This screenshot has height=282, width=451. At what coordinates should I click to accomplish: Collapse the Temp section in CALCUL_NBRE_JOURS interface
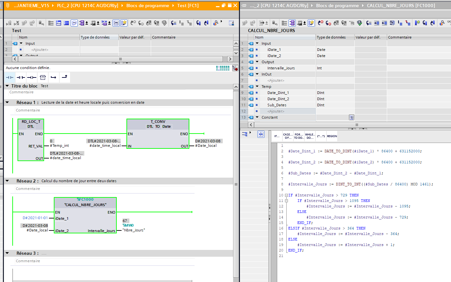pyautogui.click(x=257, y=87)
